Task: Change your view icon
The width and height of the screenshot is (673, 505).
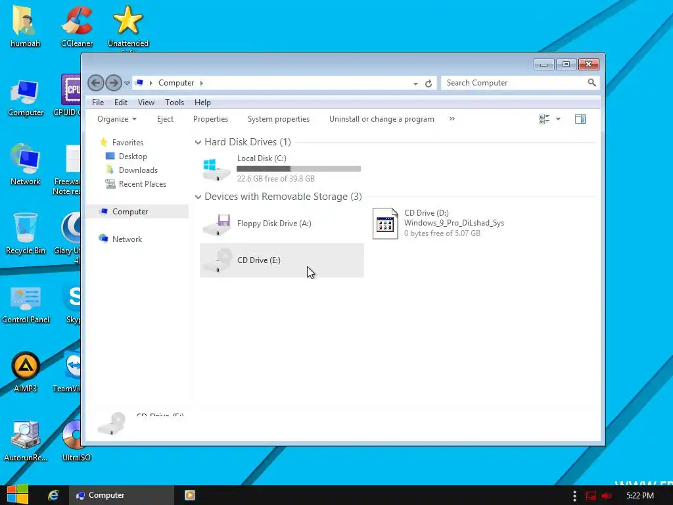Action: coord(544,119)
